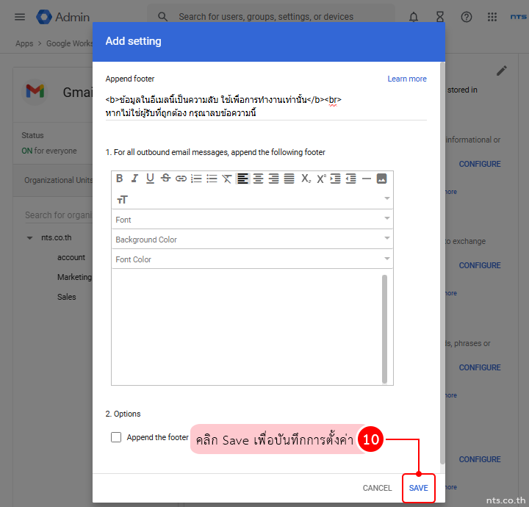Select the nts.co.th root unit
This screenshot has height=507, width=529.
click(57, 237)
